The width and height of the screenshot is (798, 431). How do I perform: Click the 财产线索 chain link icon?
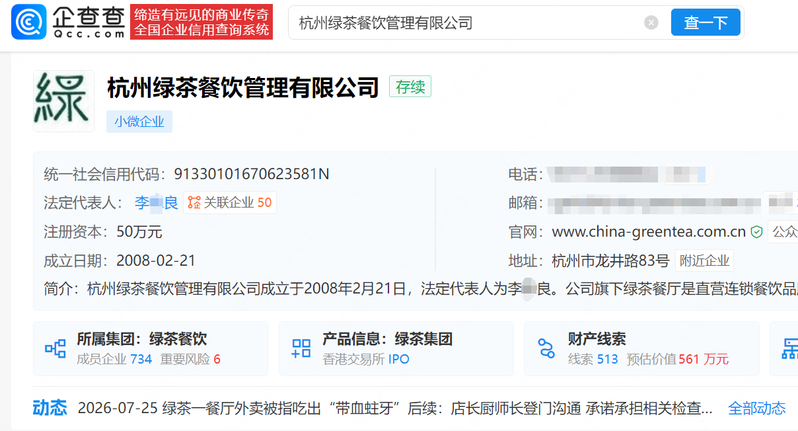click(x=546, y=348)
